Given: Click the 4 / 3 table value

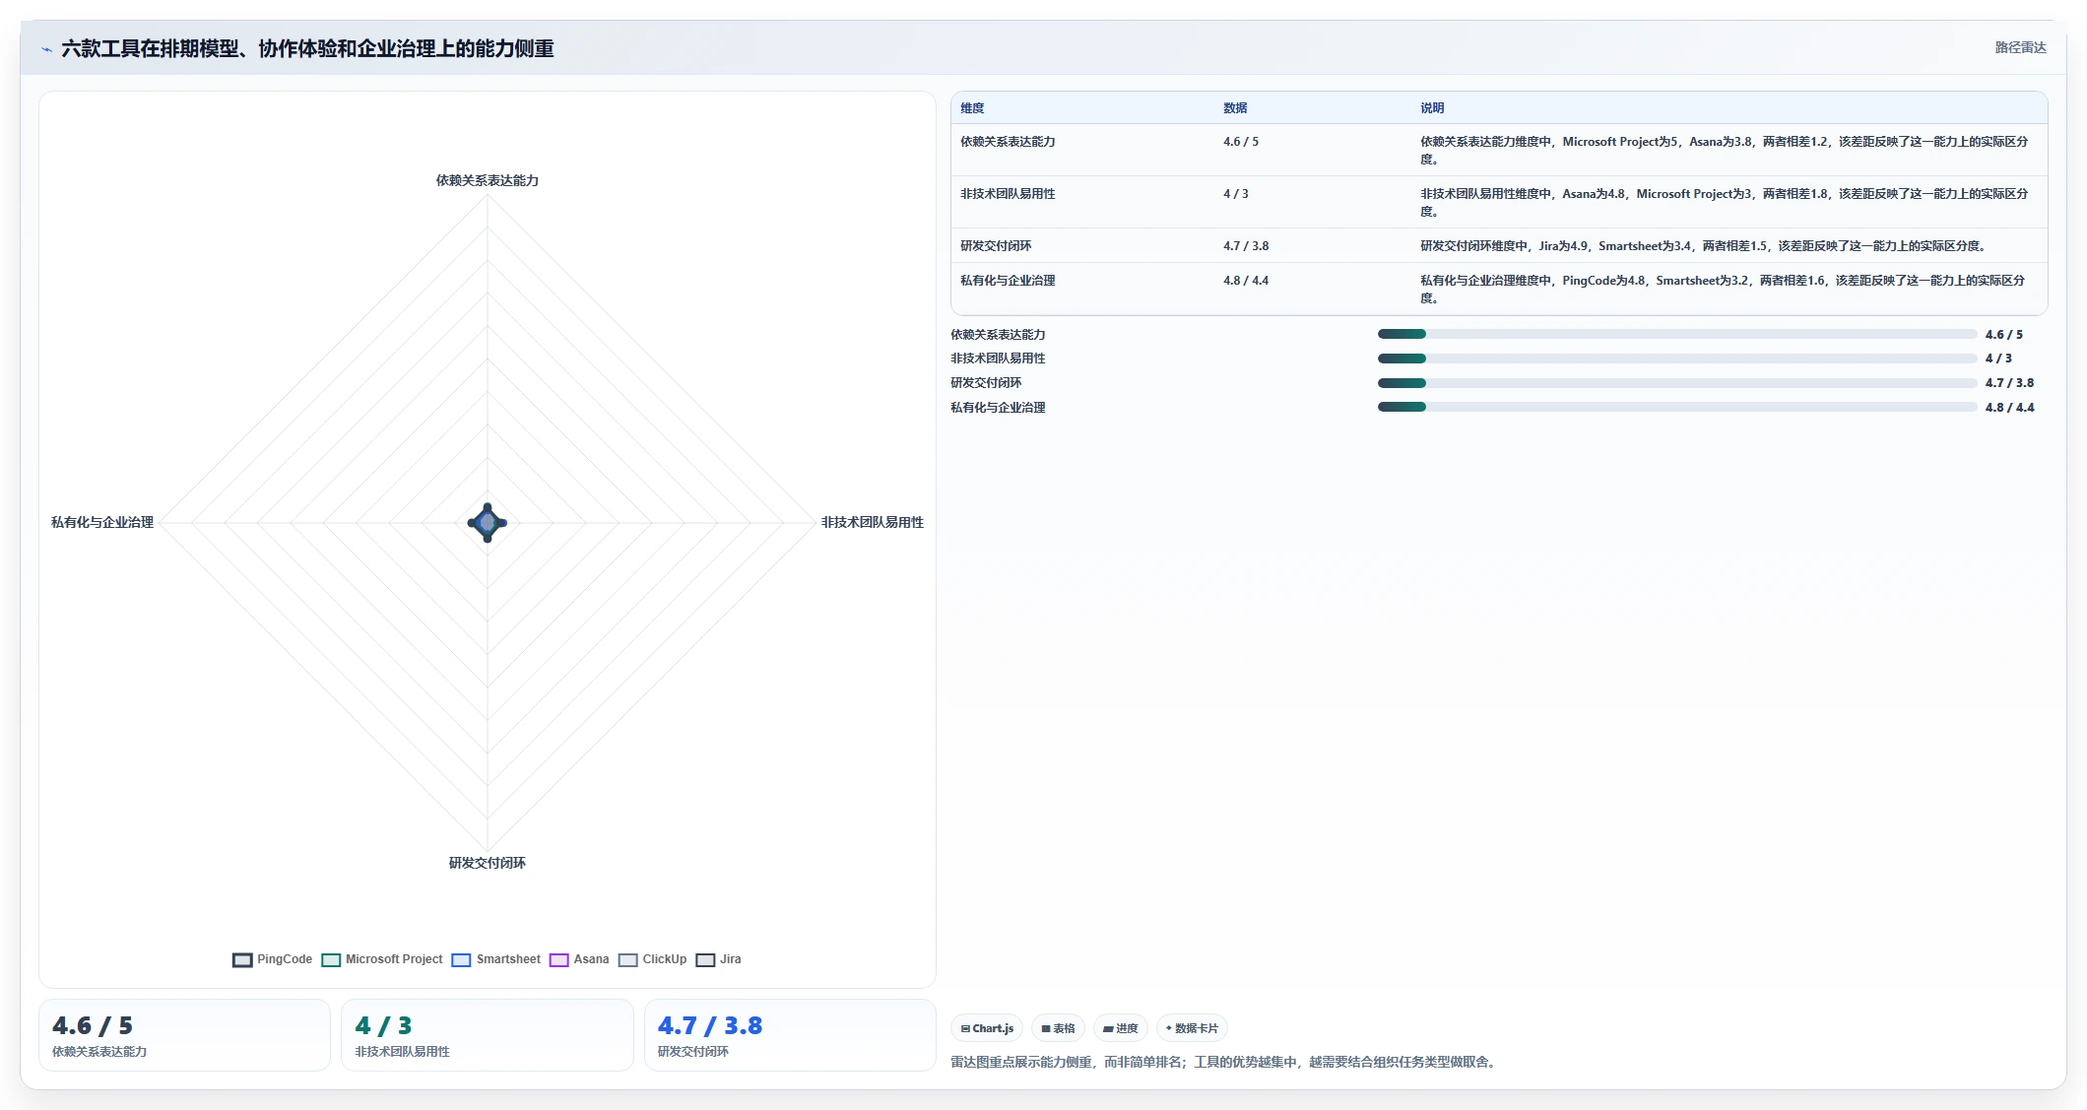Looking at the screenshot, I should coord(1236,194).
